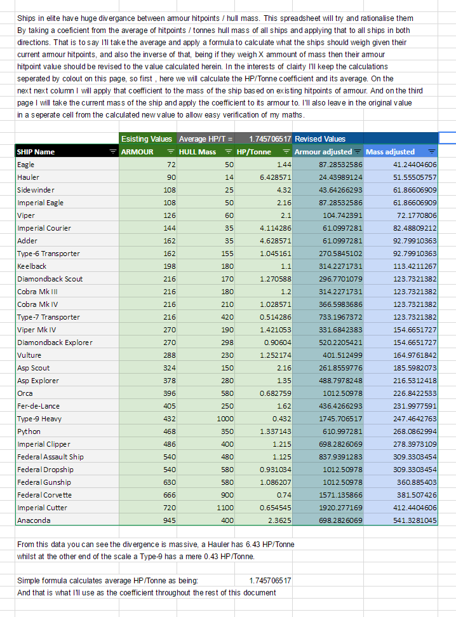The image size is (456, 617).
Task: Select the 'Keelback' cell
Action: tap(67, 266)
